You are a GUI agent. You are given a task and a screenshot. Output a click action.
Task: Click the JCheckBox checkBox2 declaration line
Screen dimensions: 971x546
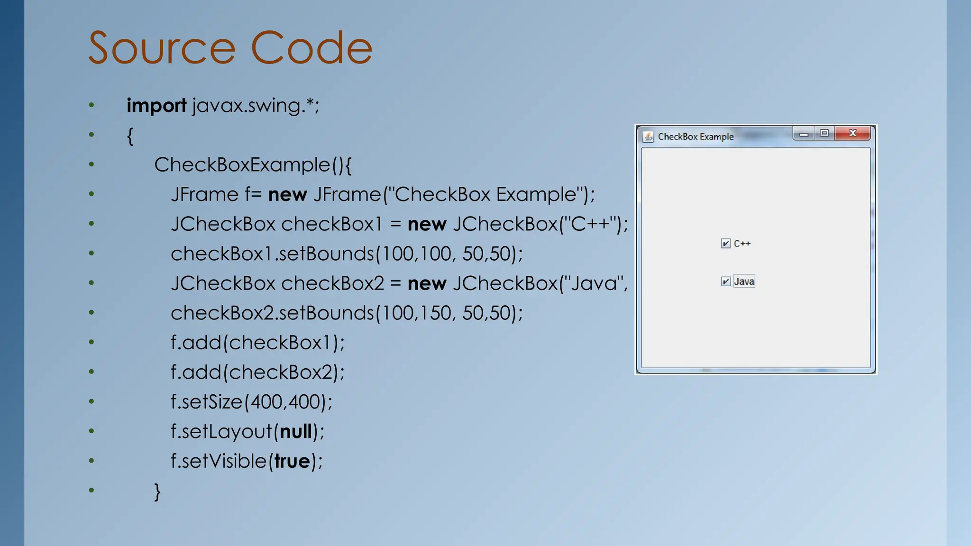399,283
